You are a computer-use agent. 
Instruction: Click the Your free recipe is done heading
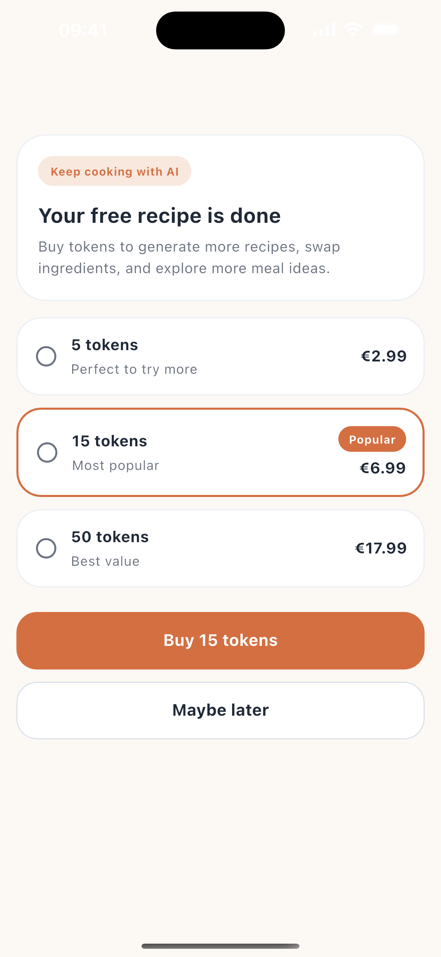(x=160, y=216)
